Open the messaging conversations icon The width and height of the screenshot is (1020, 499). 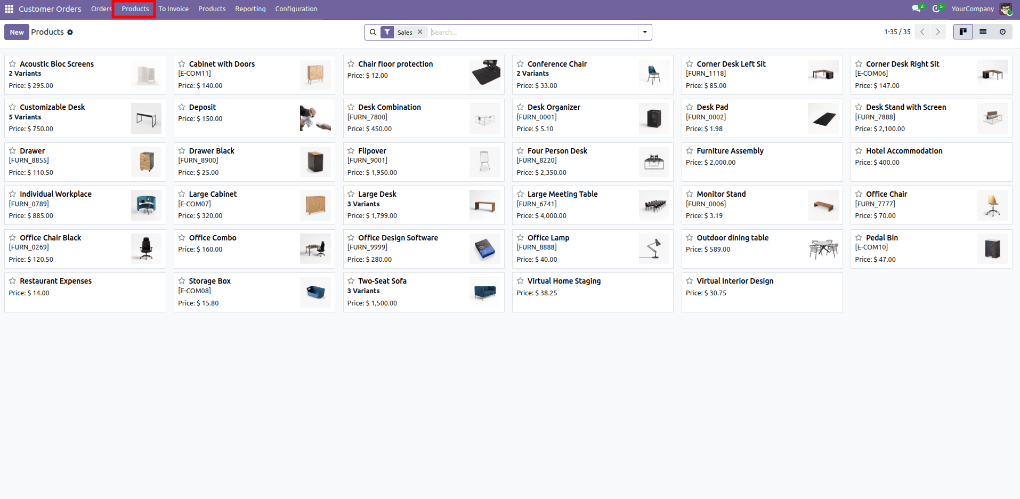915,9
